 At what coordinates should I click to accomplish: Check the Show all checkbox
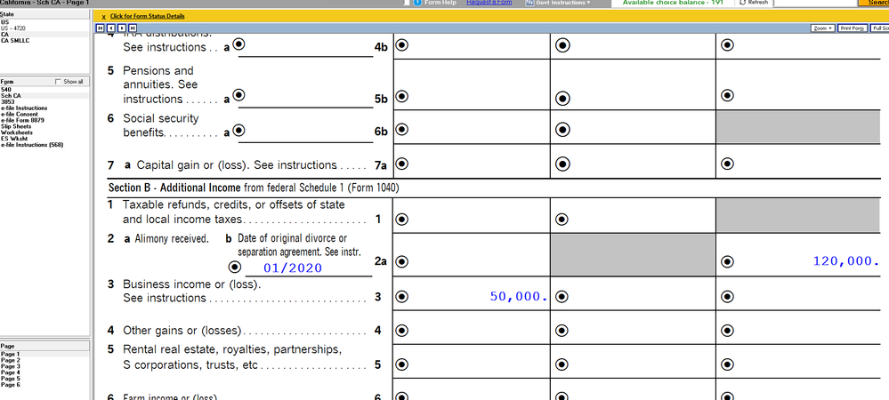click(58, 82)
